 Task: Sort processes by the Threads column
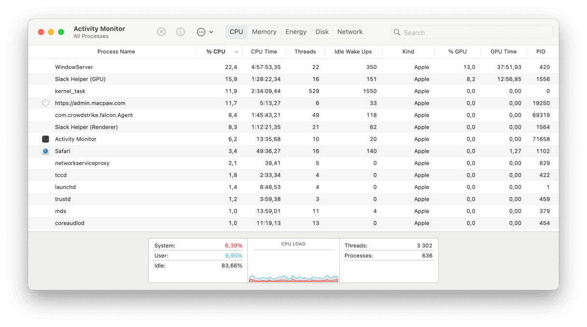pyautogui.click(x=305, y=52)
